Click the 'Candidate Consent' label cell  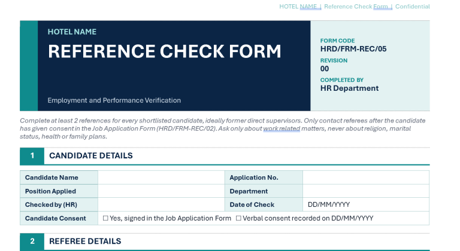[59, 218]
